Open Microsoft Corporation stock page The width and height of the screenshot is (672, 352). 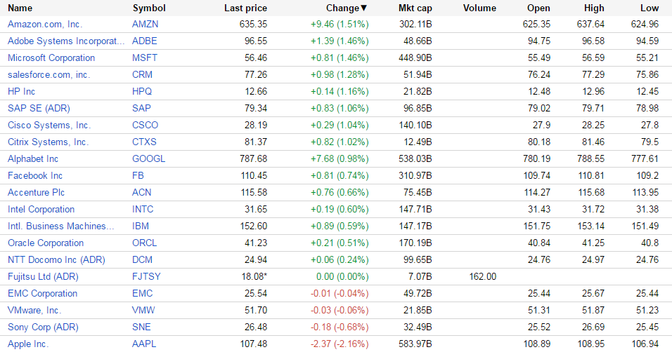(51, 58)
